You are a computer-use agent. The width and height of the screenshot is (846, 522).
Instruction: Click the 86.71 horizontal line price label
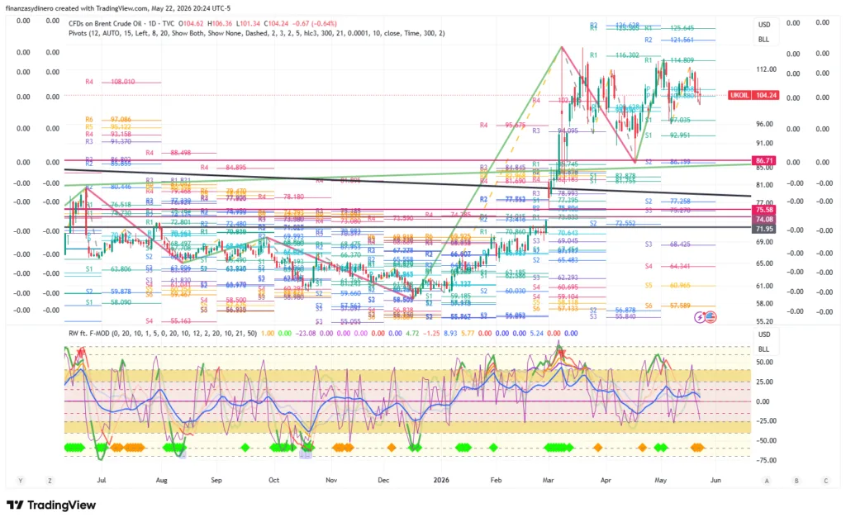point(764,161)
